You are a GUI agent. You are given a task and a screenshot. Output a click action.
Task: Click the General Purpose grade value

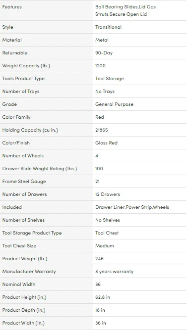tap(114, 104)
